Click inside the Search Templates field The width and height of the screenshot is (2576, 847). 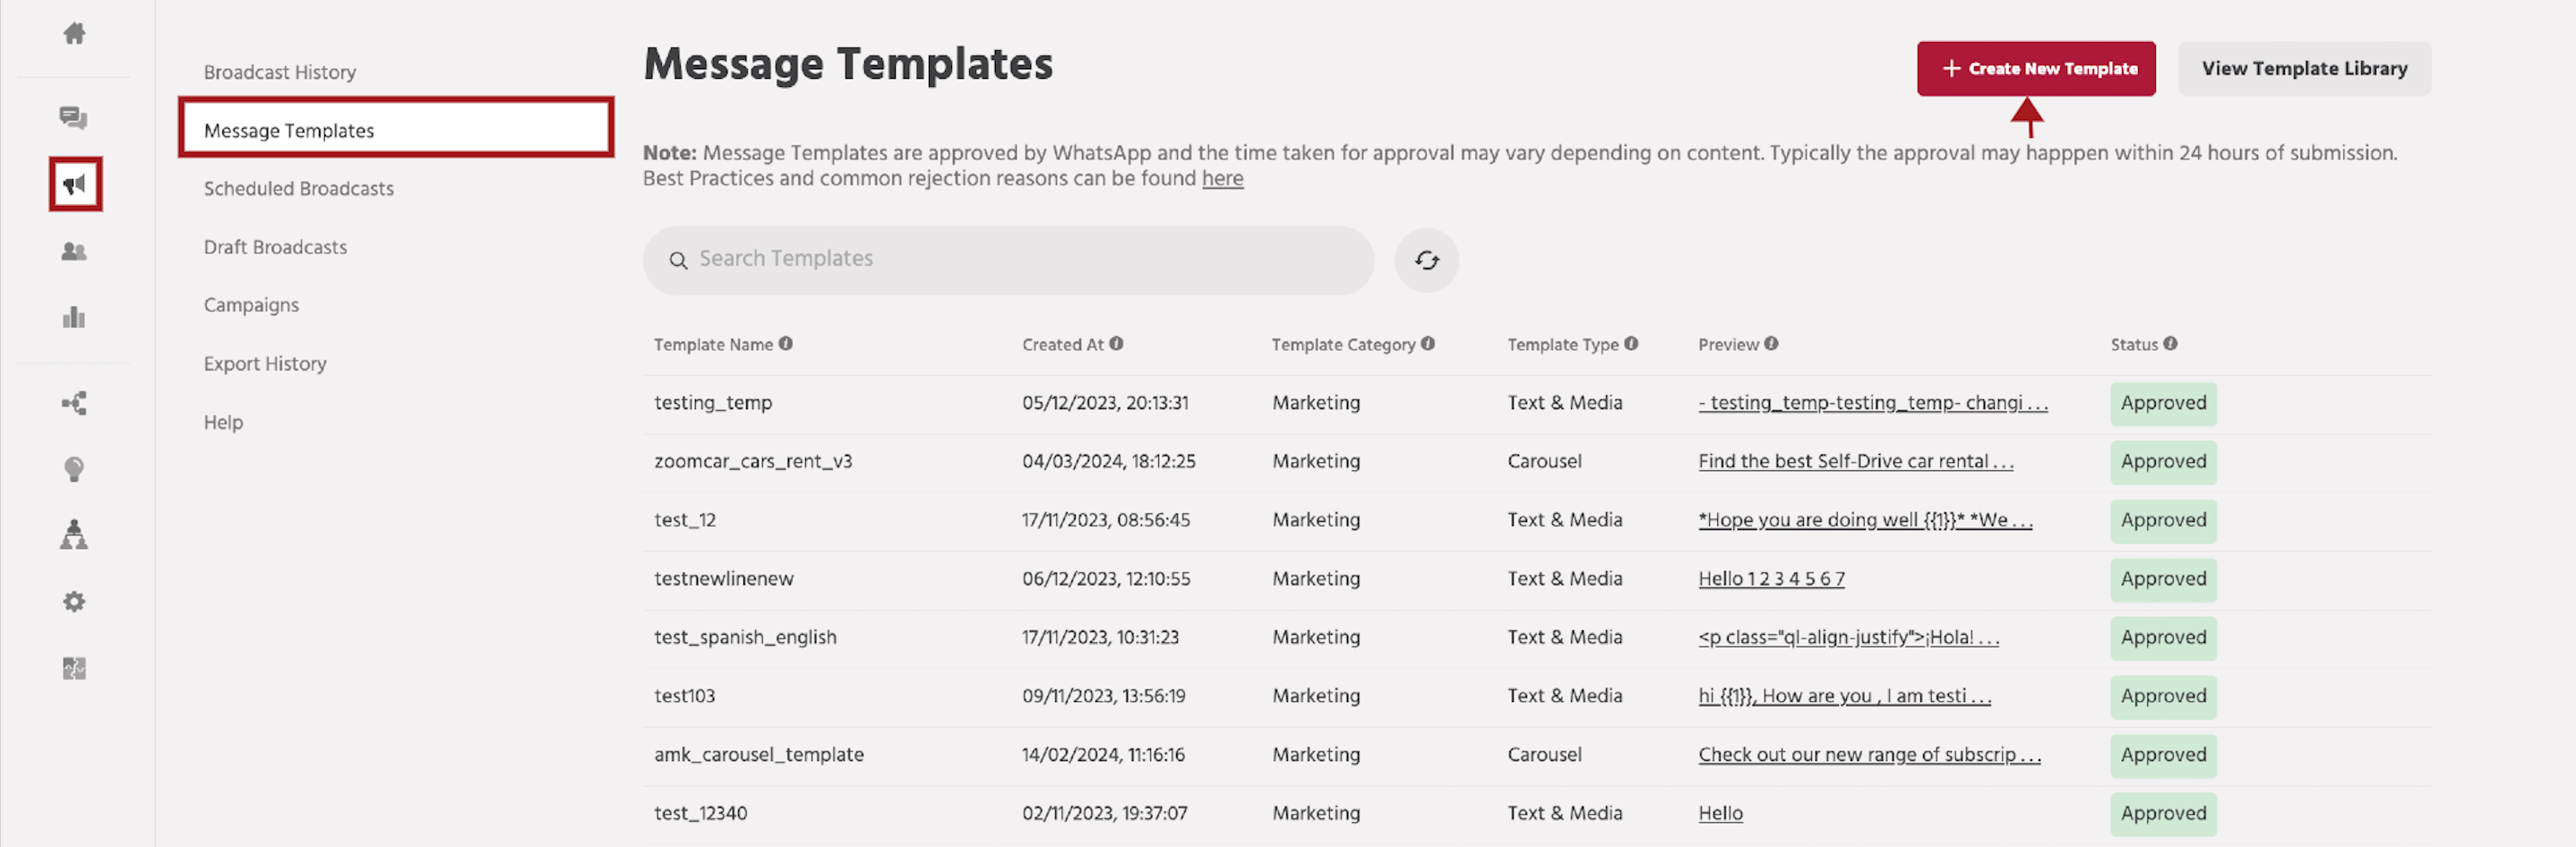[1000, 259]
